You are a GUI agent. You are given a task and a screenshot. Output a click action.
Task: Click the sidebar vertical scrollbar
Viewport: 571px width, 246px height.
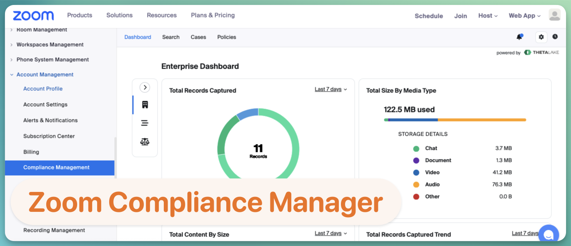coord(115,158)
